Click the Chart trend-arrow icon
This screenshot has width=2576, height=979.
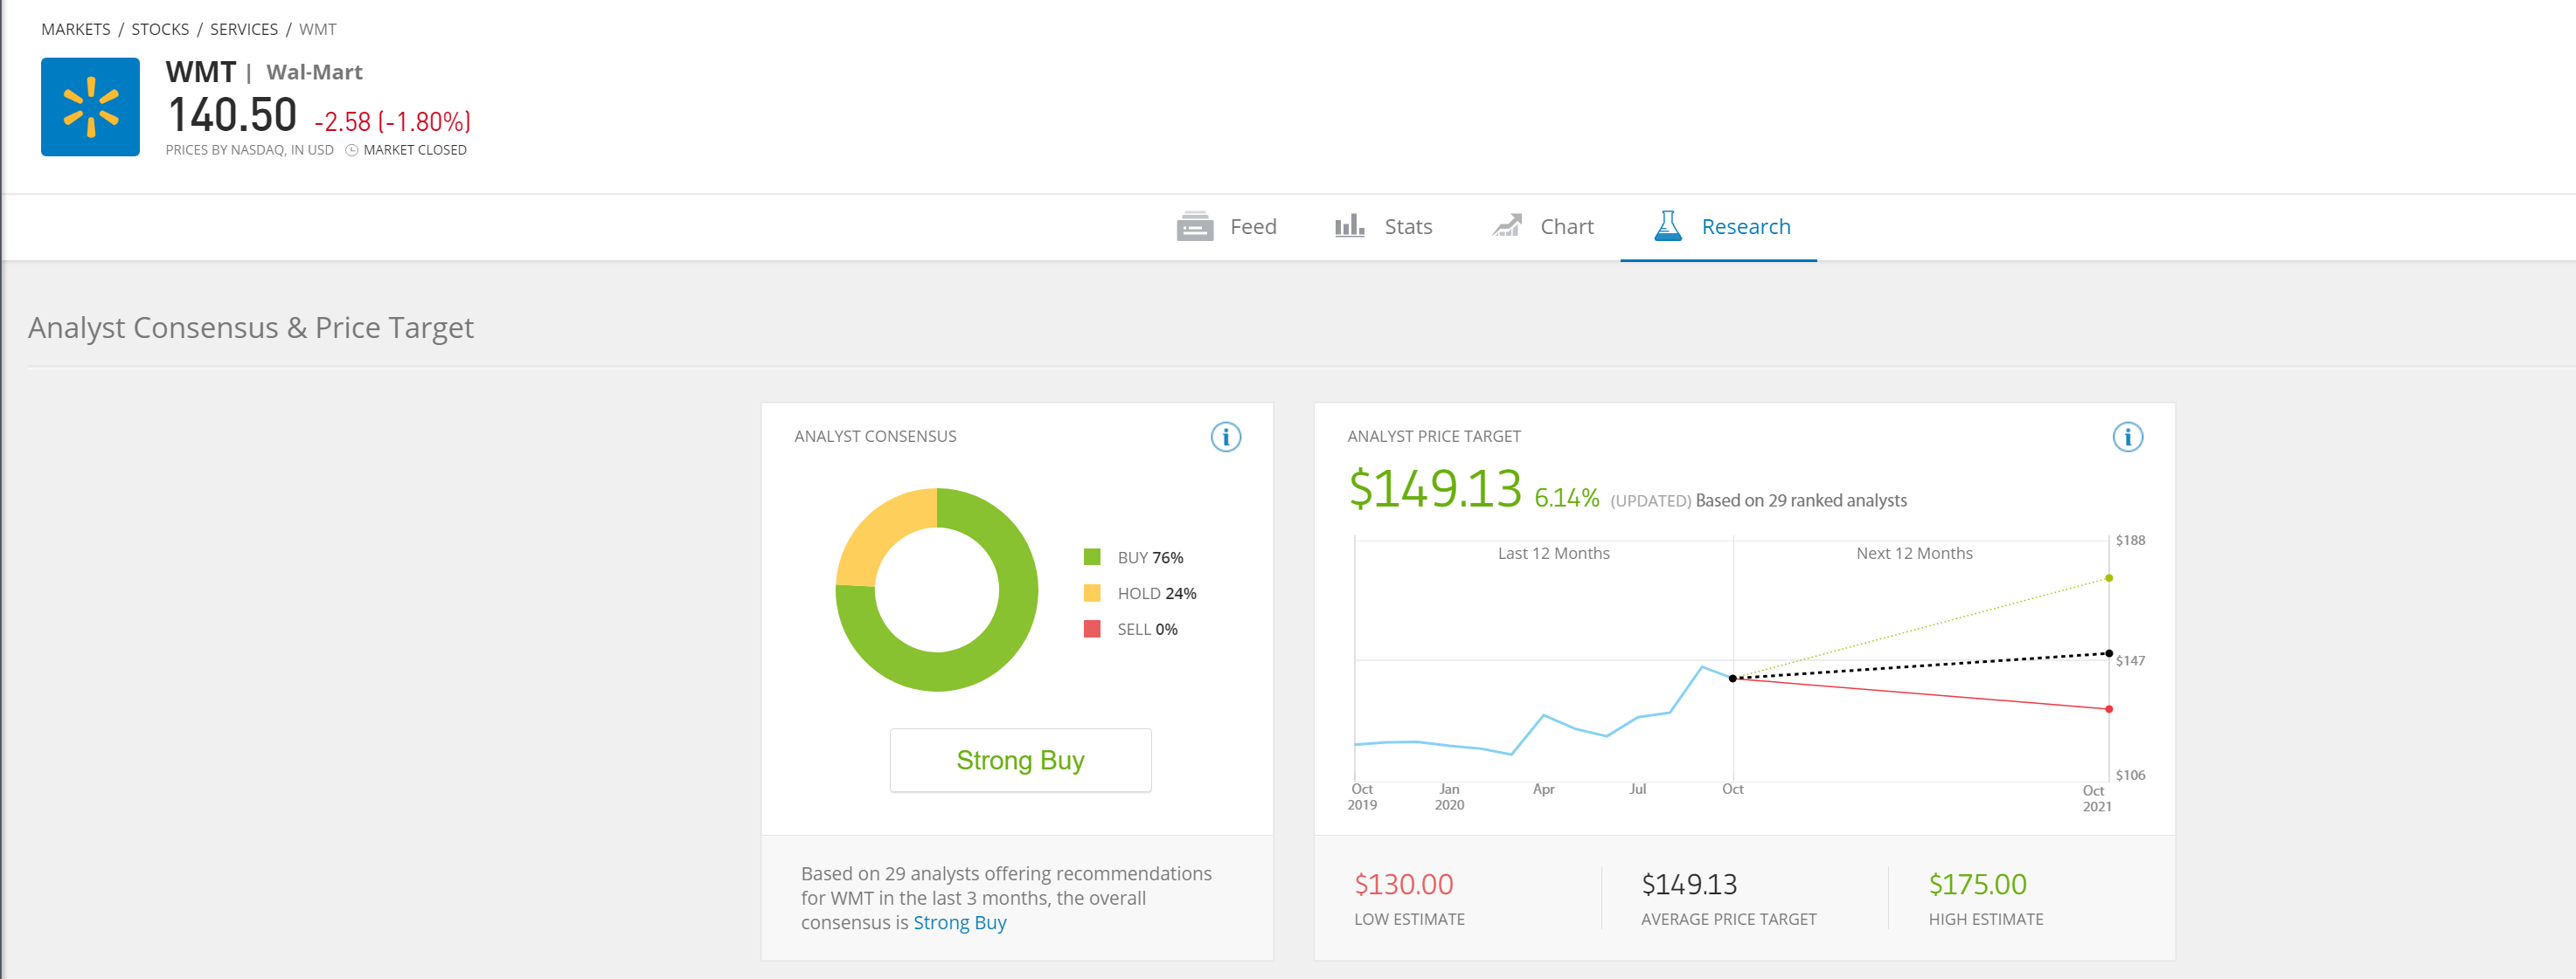coord(1506,226)
